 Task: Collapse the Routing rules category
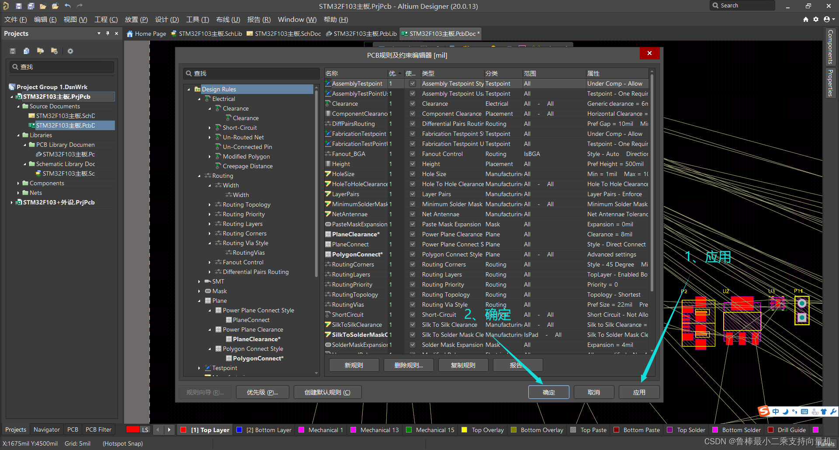point(199,176)
